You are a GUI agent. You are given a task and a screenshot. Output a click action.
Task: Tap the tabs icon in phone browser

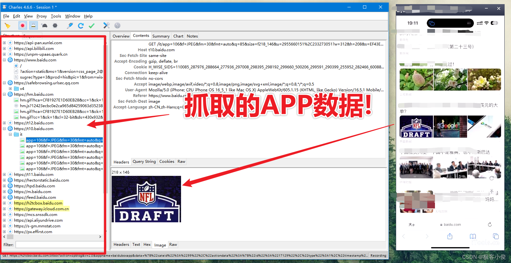[496, 236]
